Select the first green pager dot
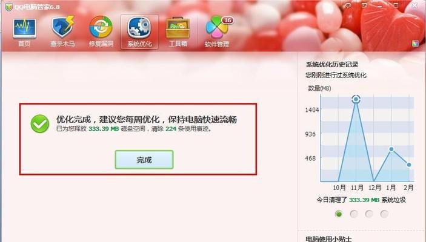The height and width of the screenshot is (242, 426). 339,214
